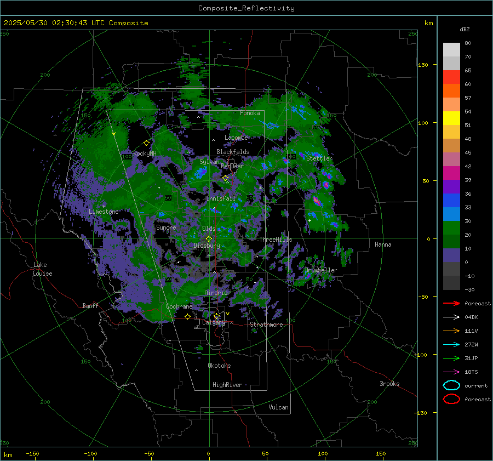This screenshot has width=493, height=461.
Task: Click the dBZ legend heading
Action: click(x=465, y=29)
